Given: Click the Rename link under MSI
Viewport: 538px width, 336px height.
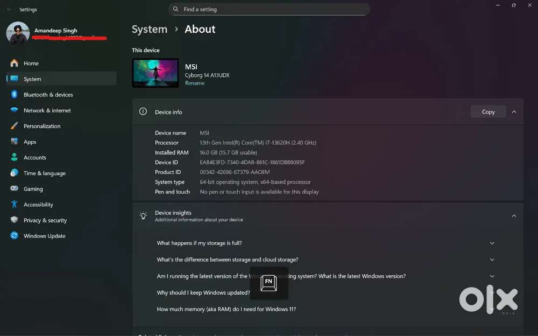Looking at the screenshot, I should (x=195, y=83).
